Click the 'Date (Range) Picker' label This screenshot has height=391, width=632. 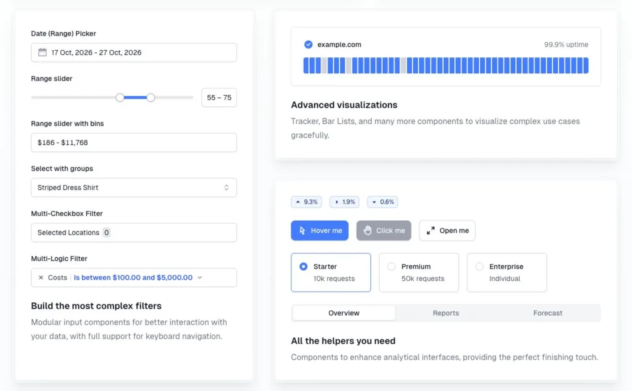click(x=64, y=33)
